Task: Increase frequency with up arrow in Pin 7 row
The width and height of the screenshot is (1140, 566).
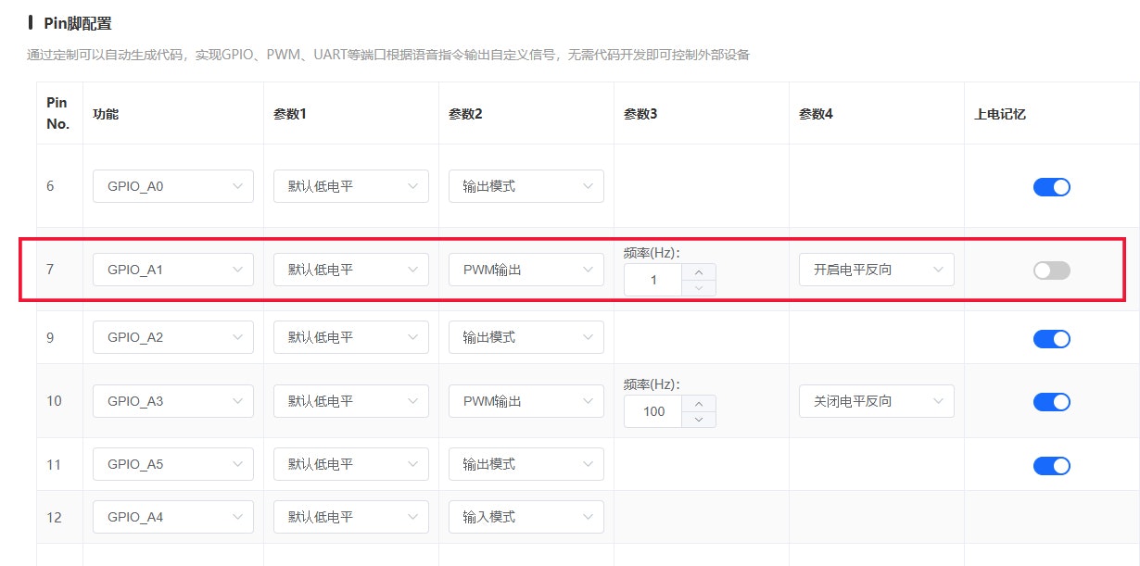Action: 699,271
